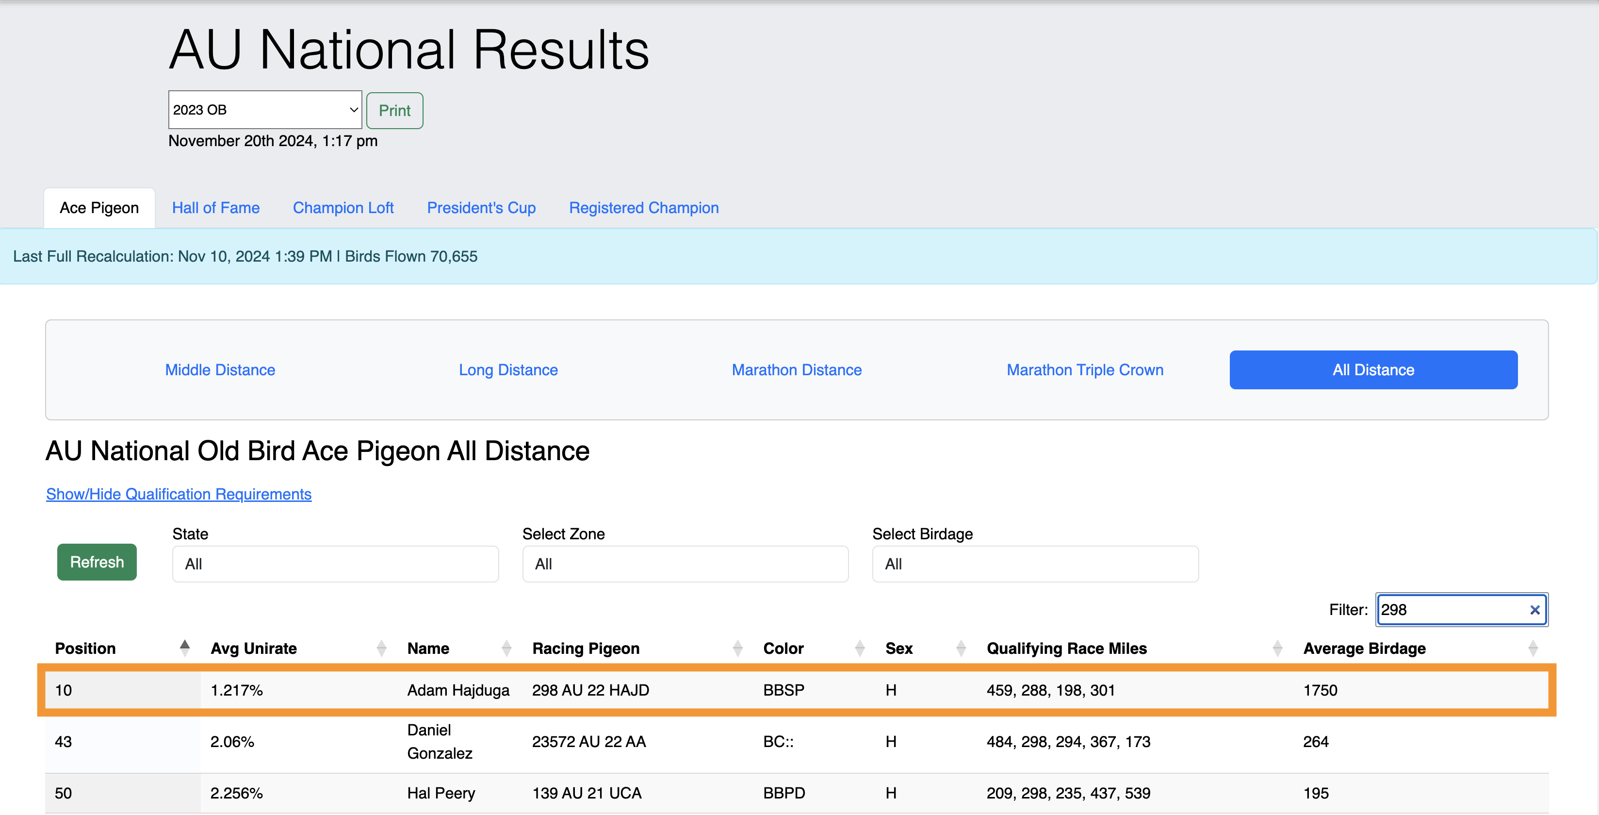The height and width of the screenshot is (815, 1599).
Task: Select the All Distance category
Action: 1373,369
